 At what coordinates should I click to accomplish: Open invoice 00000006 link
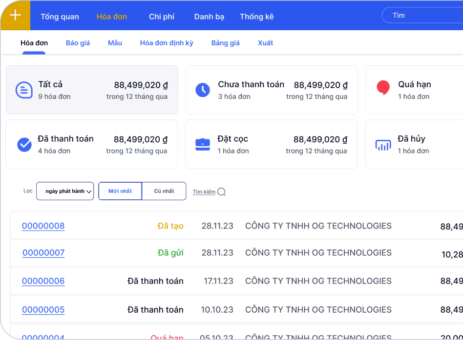(43, 281)
